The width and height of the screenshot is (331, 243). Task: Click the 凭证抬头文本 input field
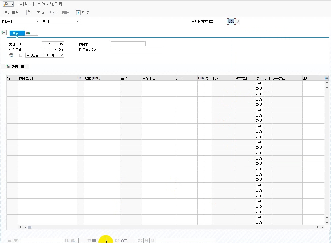pyautogui.click(x=137, y=50)
